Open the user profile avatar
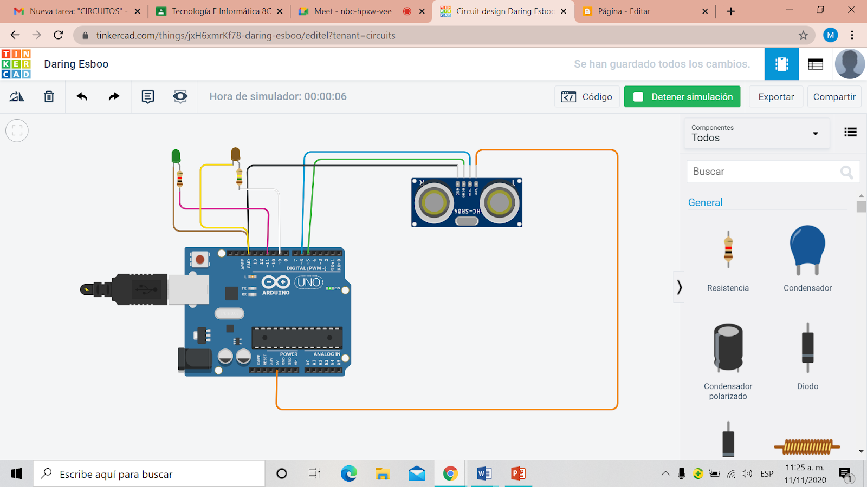867x487 pixels. [x=850, y=64]
